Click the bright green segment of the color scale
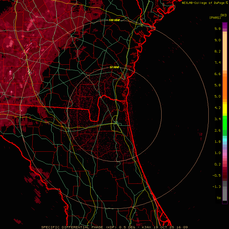The height and width of the screenshot is (229, 229). pyautogui.click(x=225, y=123)
